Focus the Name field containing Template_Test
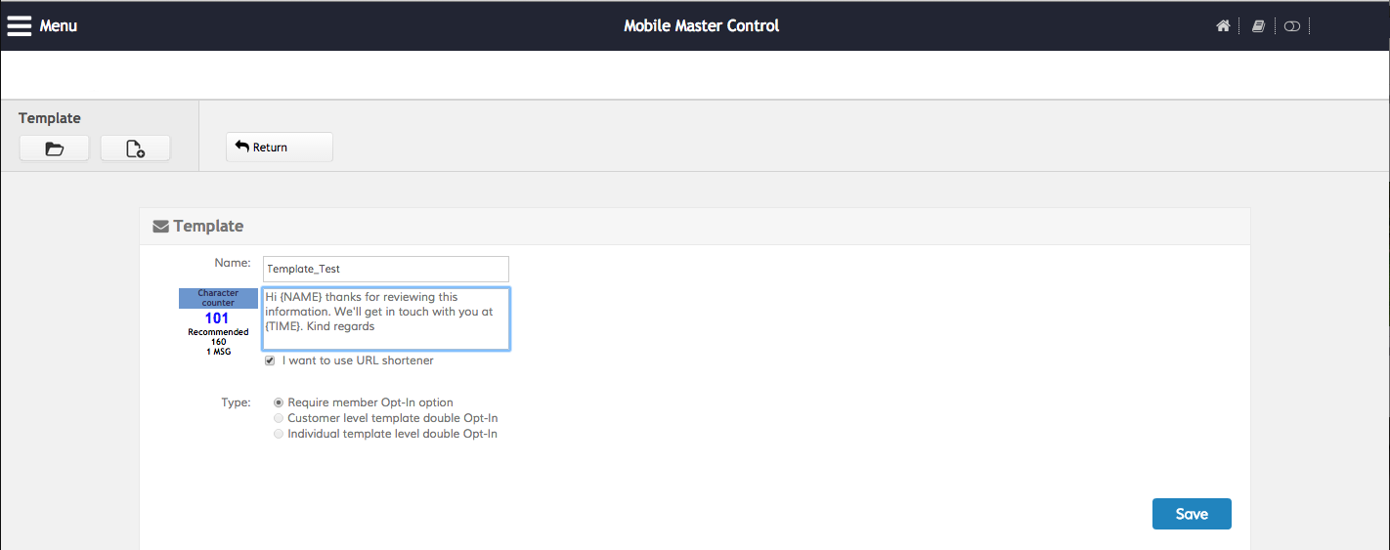This screenshot has height=550, width=1390. (385, 269)
